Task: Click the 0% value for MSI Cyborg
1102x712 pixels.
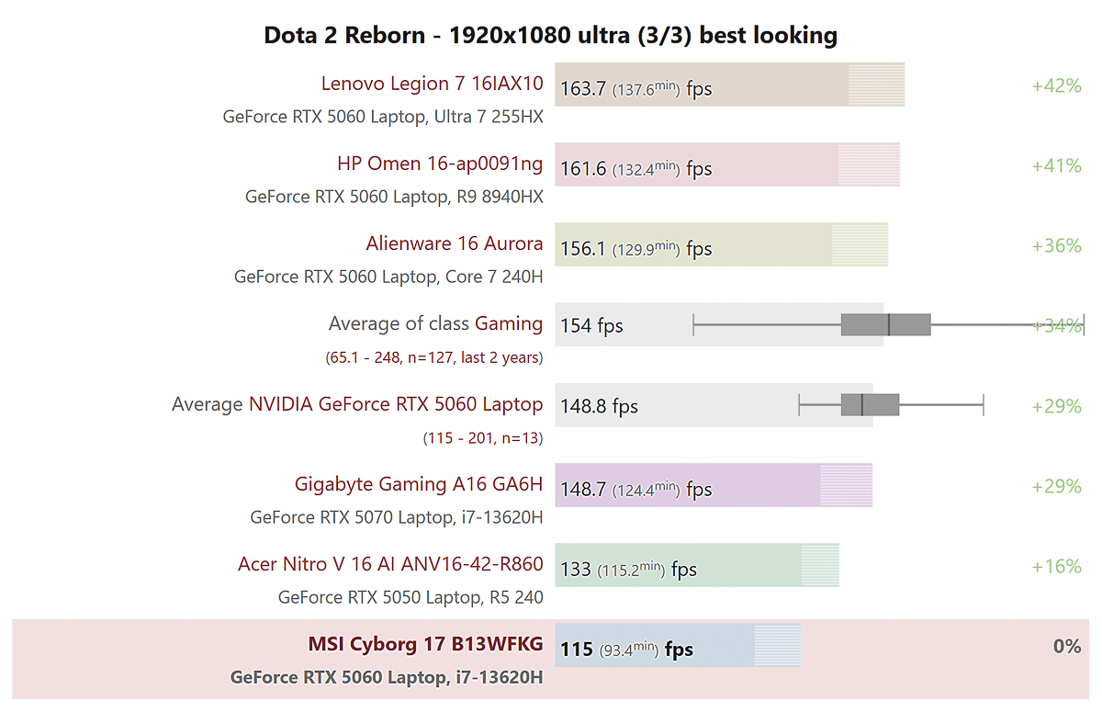Action: 1067,646
